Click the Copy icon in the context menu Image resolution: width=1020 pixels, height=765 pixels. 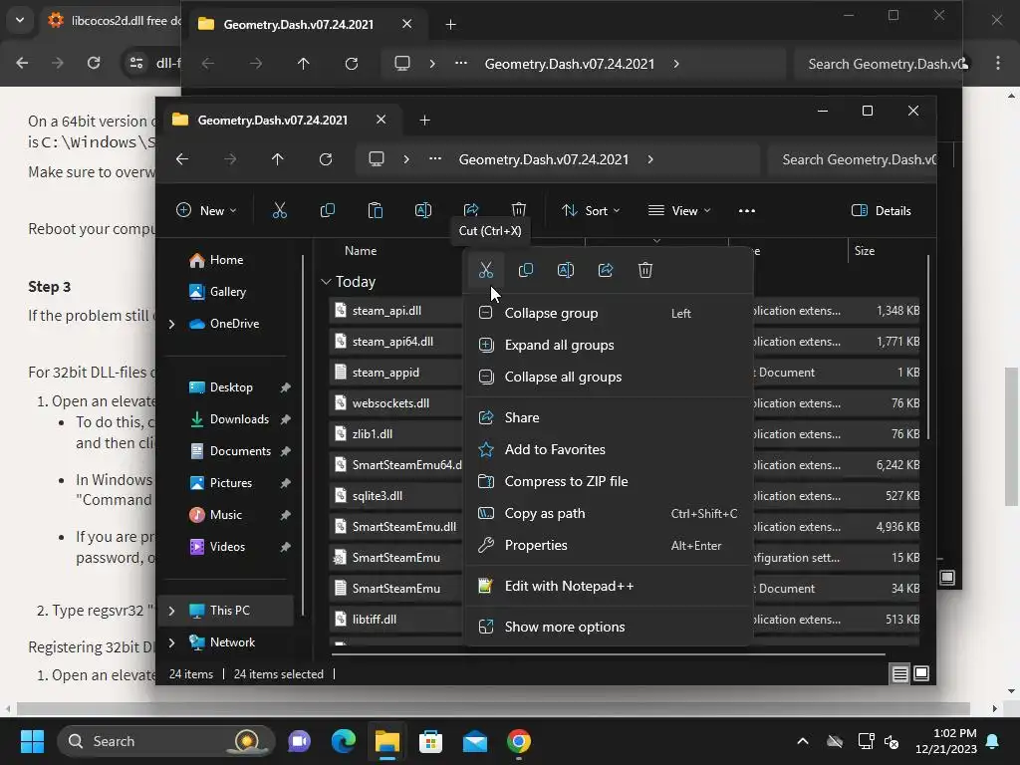coord(526,270)
